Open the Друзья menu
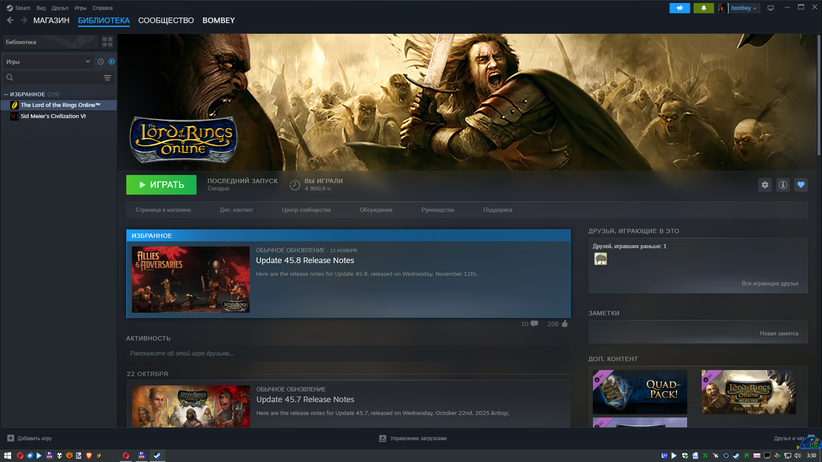Image resolution: width=822 pixels, height=462 pixels. tap(60, 8)
